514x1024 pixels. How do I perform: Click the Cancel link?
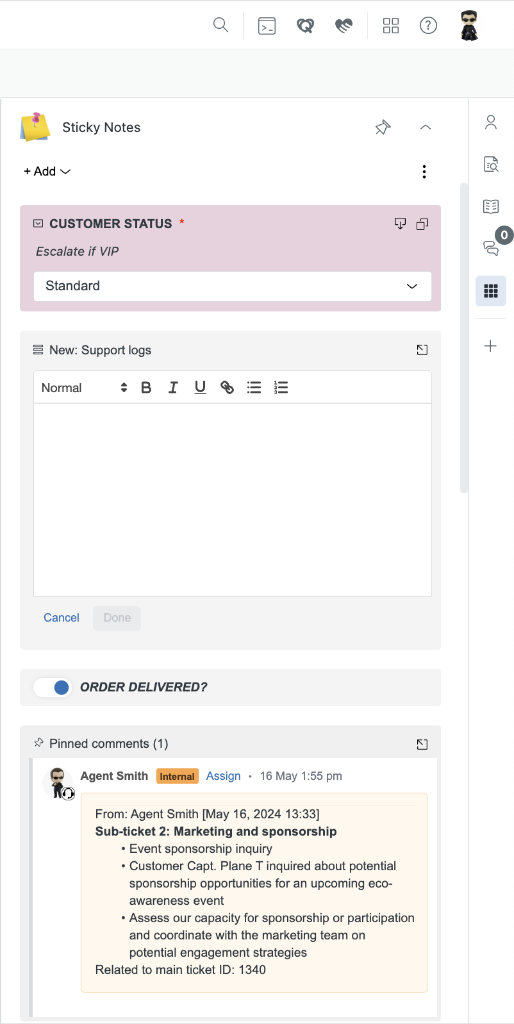(x=62, y=618)
